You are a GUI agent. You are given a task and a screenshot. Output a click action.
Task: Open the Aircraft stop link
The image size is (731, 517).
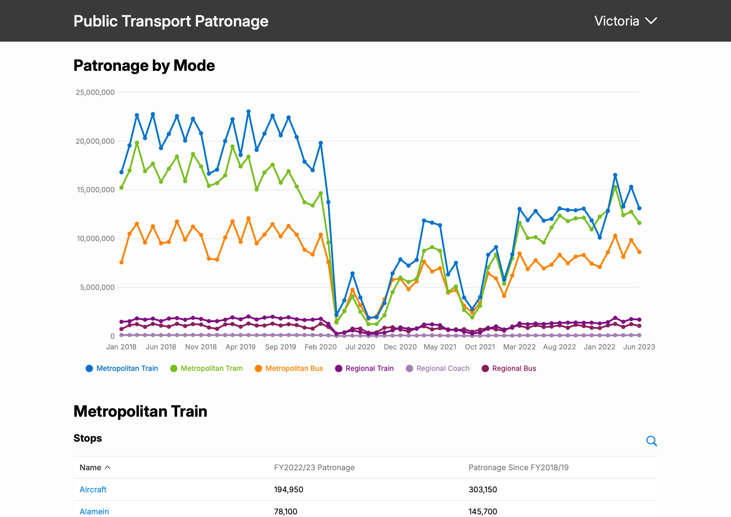(93, 489)
